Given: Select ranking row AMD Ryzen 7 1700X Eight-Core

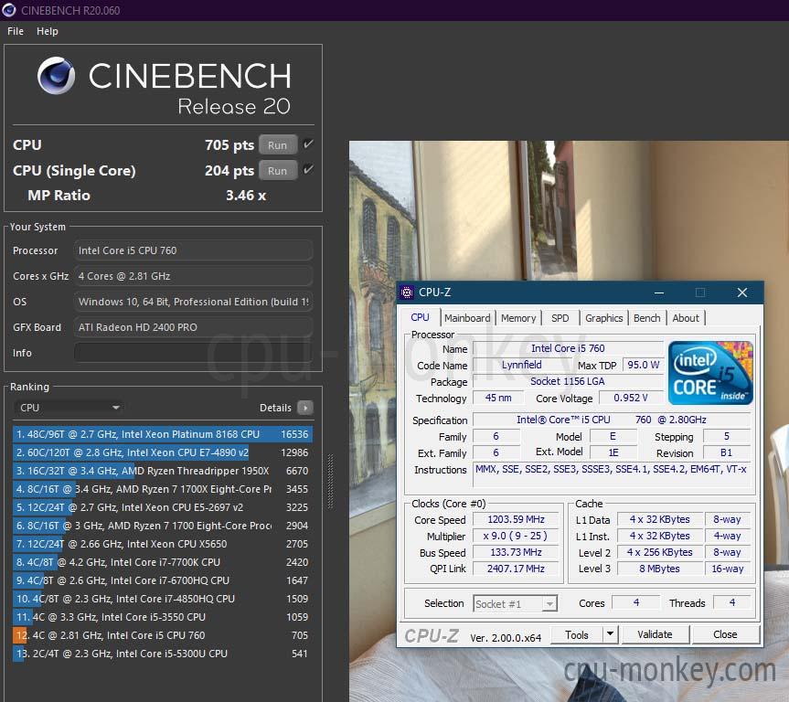Looking at the screenshot, I should pos(163,489).
